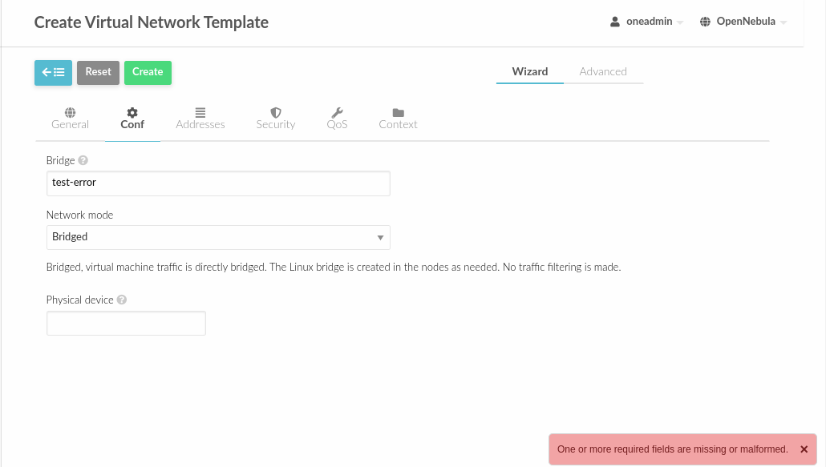The image size is (826, 467).
Task: Open the Security shield icon
Action: (275, 111)
